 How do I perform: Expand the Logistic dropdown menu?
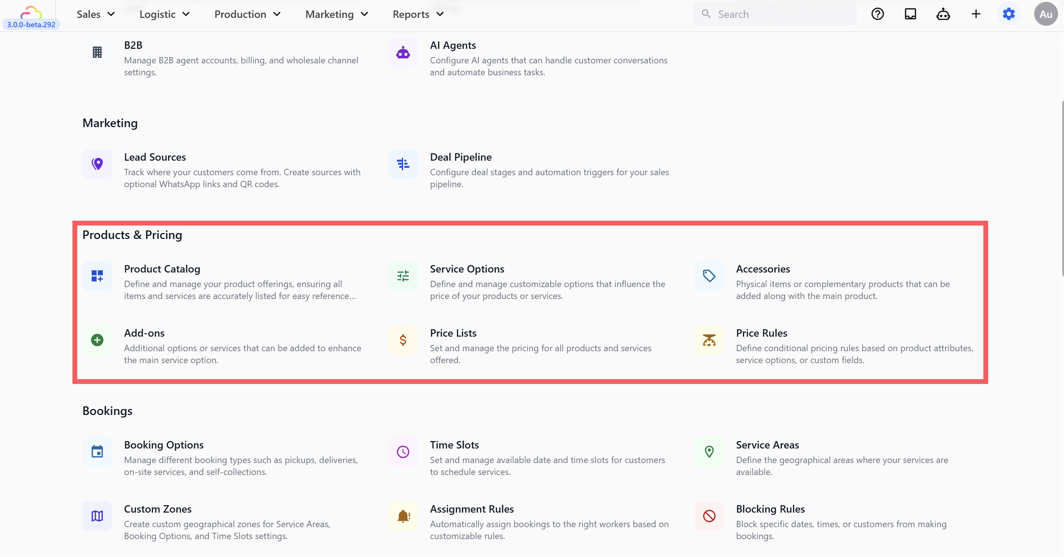pos(164,14)
